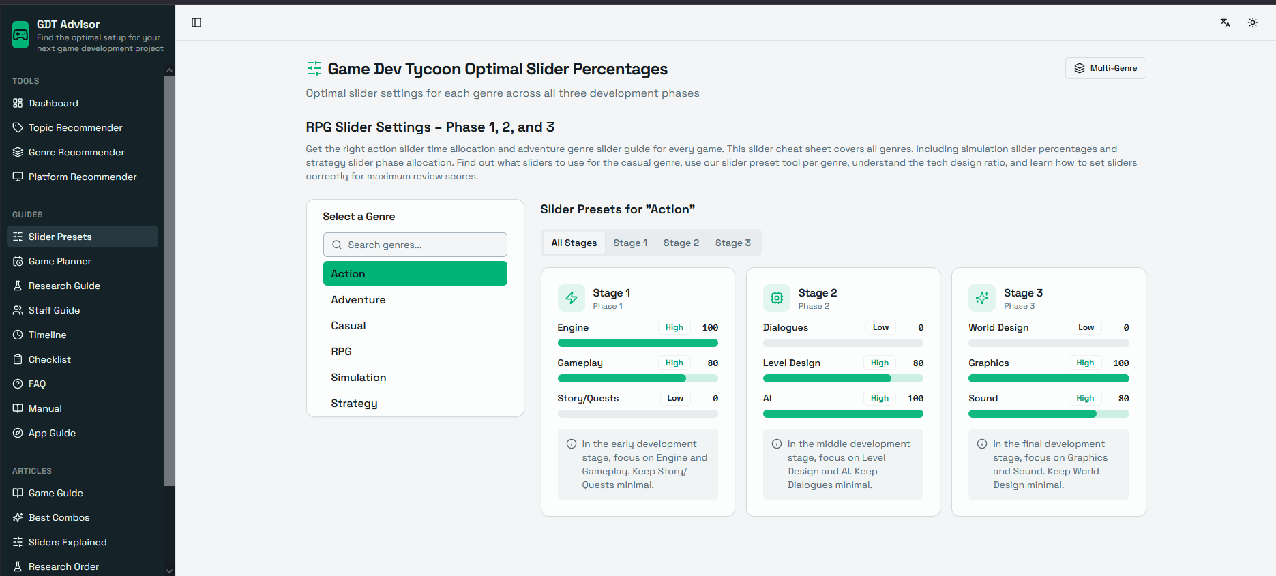
Task: Click the info icon in Stage 3 note
Action: coord(982,444)
